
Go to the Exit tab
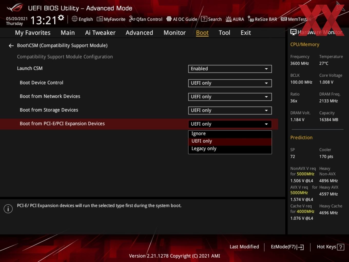pyautogui.click(x=246, y=33)
